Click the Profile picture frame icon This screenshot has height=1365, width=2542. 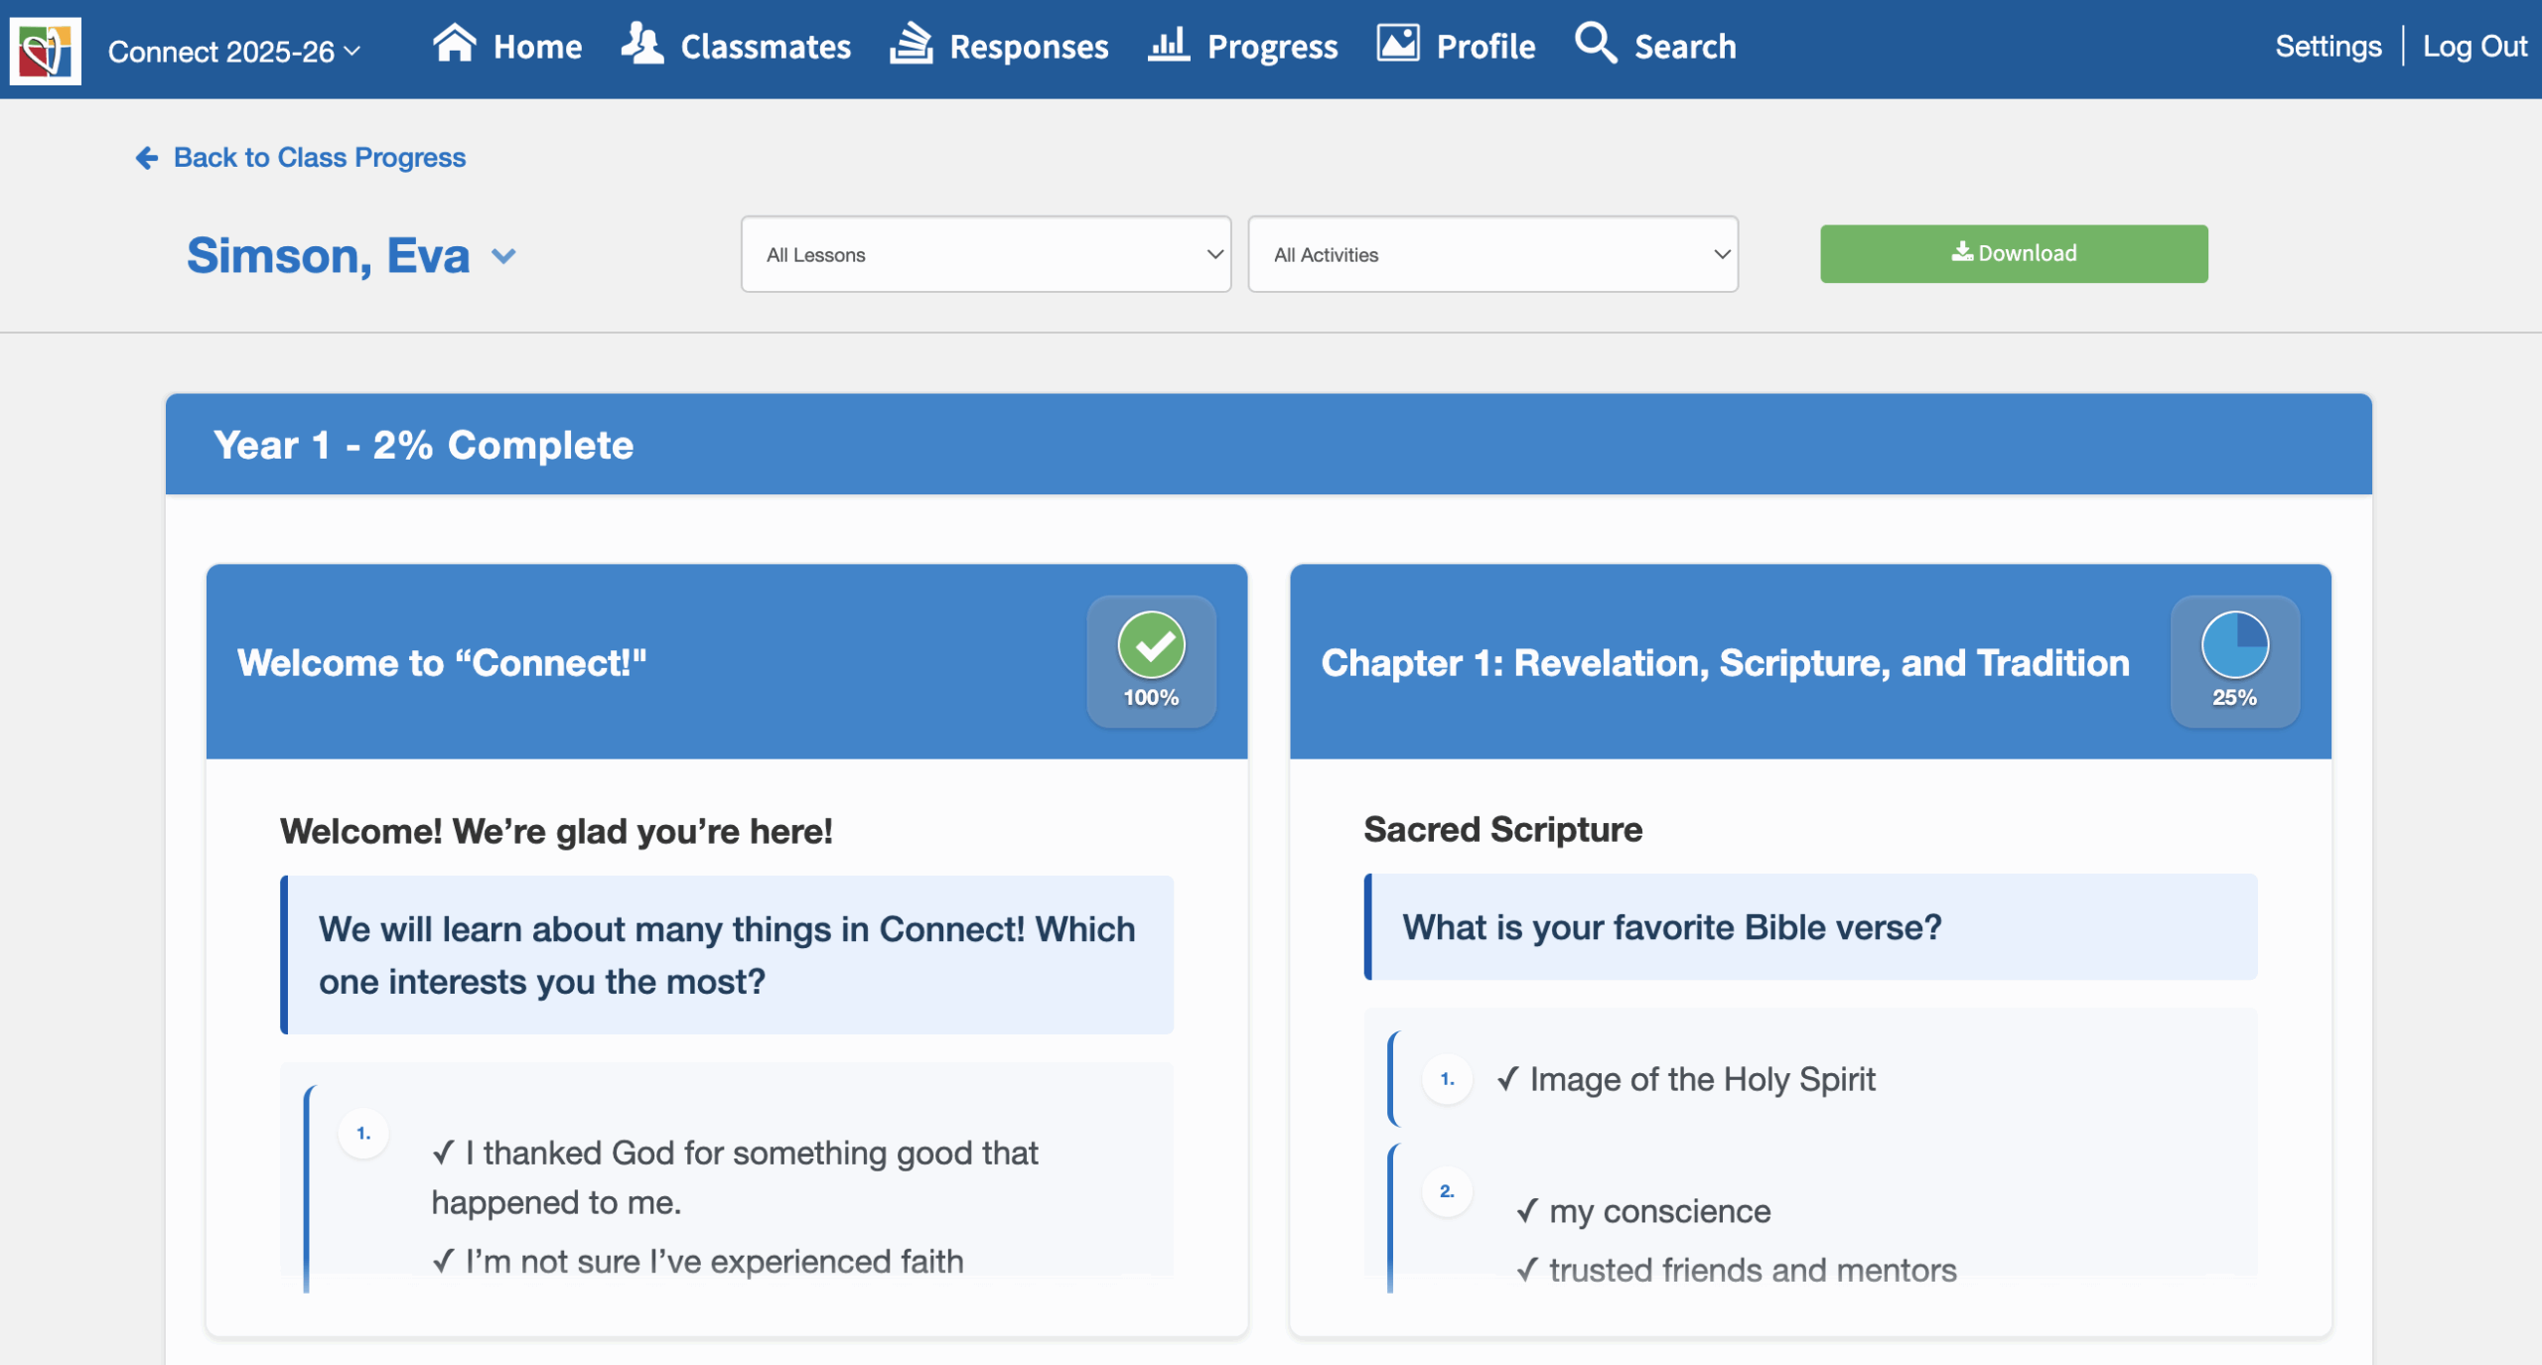click(x=1397, y=44)
